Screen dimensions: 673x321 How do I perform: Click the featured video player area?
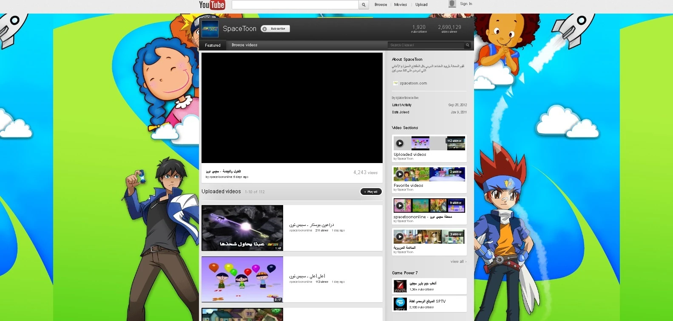coord(292,108)
